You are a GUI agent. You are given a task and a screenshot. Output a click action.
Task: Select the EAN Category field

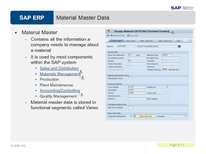point(168,99)
